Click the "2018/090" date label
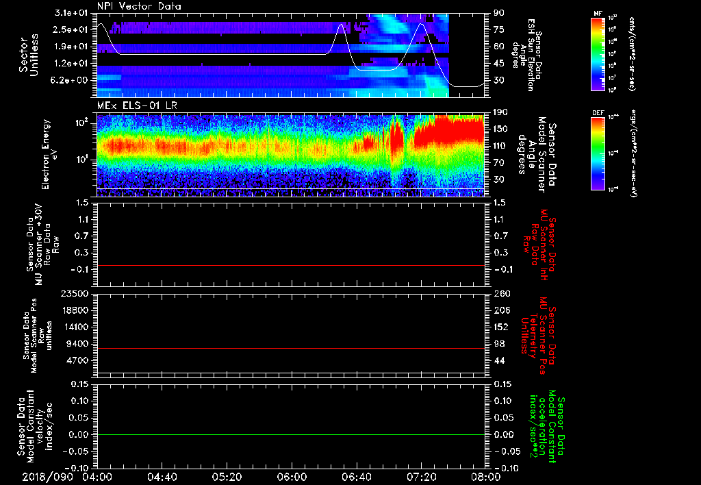Viewport: 701px width, 485px height. click(48, 477)
